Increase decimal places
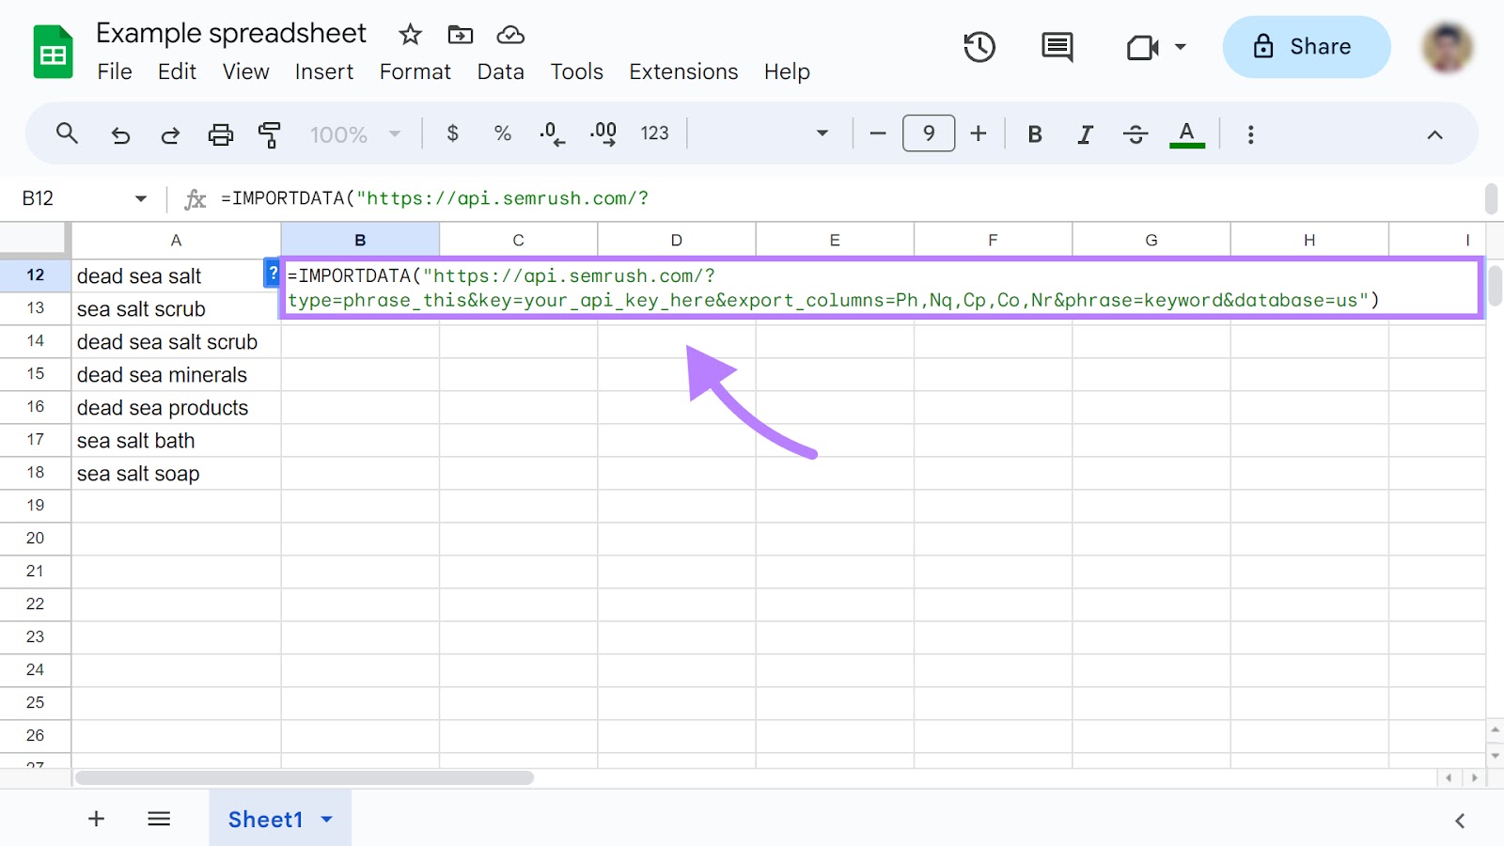Viewport: 1504px width, 846px height. tap(603, 133)
